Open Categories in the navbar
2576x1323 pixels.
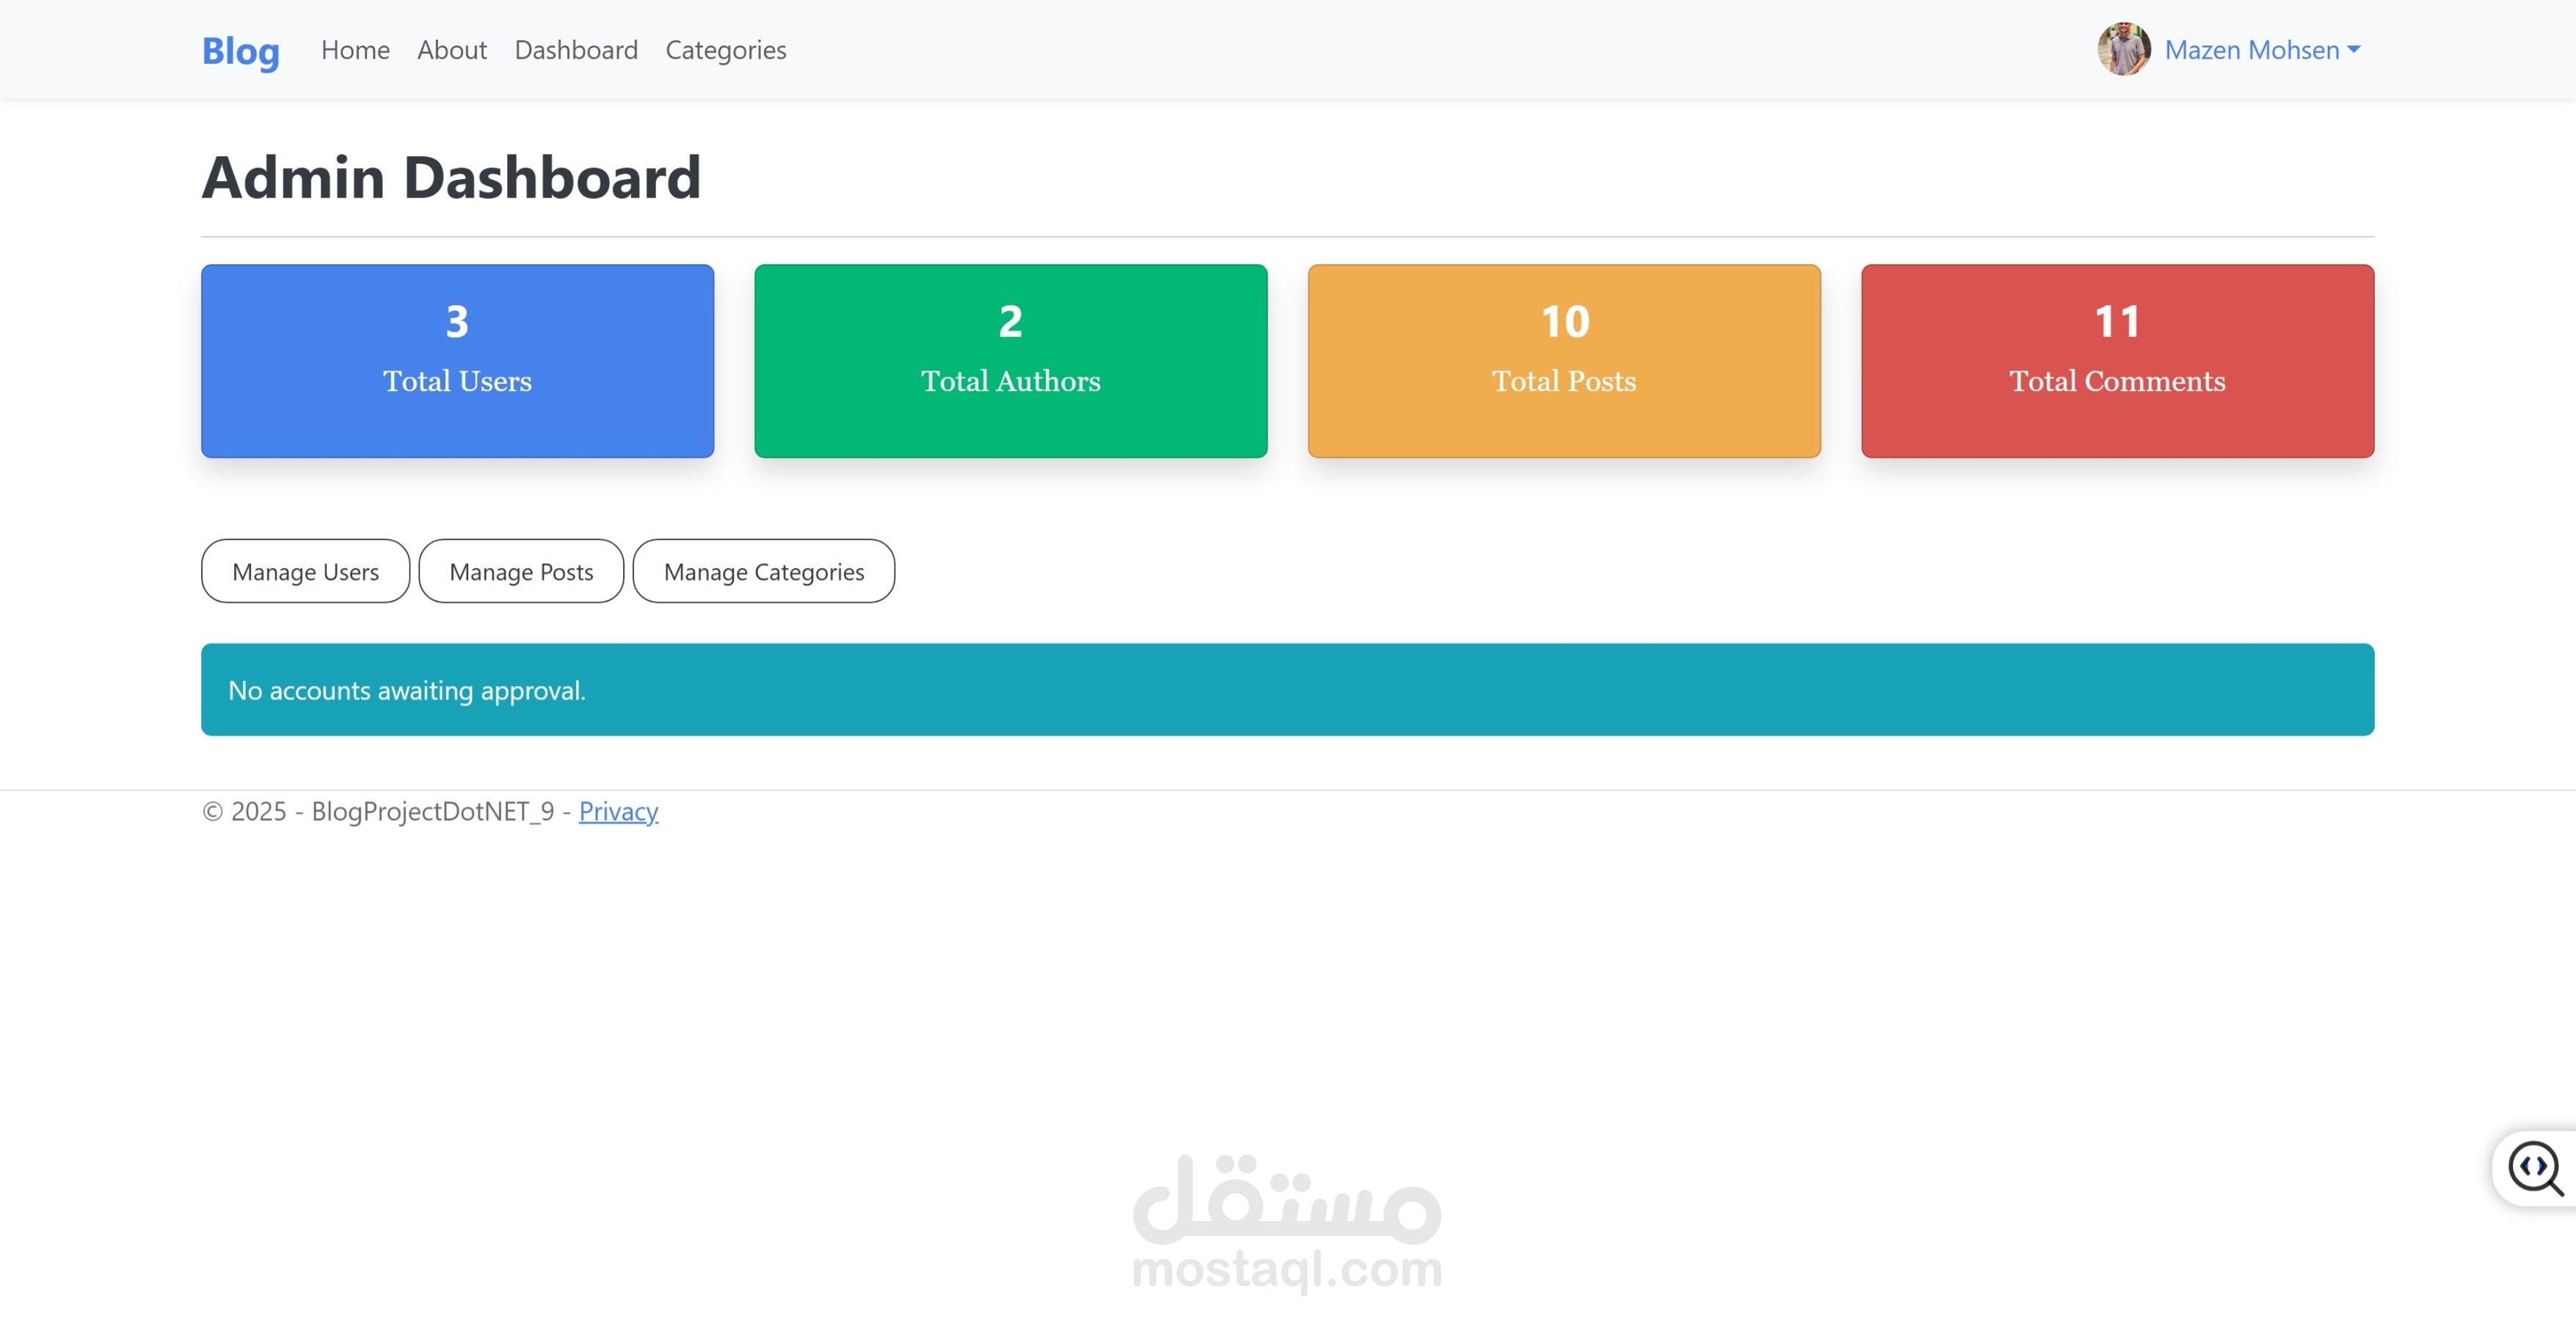coord(726,50)
